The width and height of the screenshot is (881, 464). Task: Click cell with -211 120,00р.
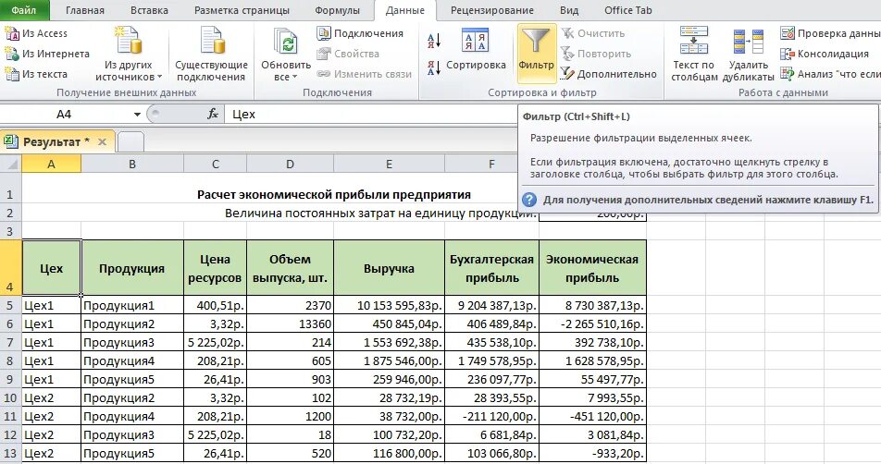tap(491, 416)
